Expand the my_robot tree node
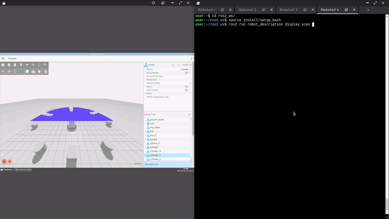The image size is (389, 219). click(x=146, y=128)
